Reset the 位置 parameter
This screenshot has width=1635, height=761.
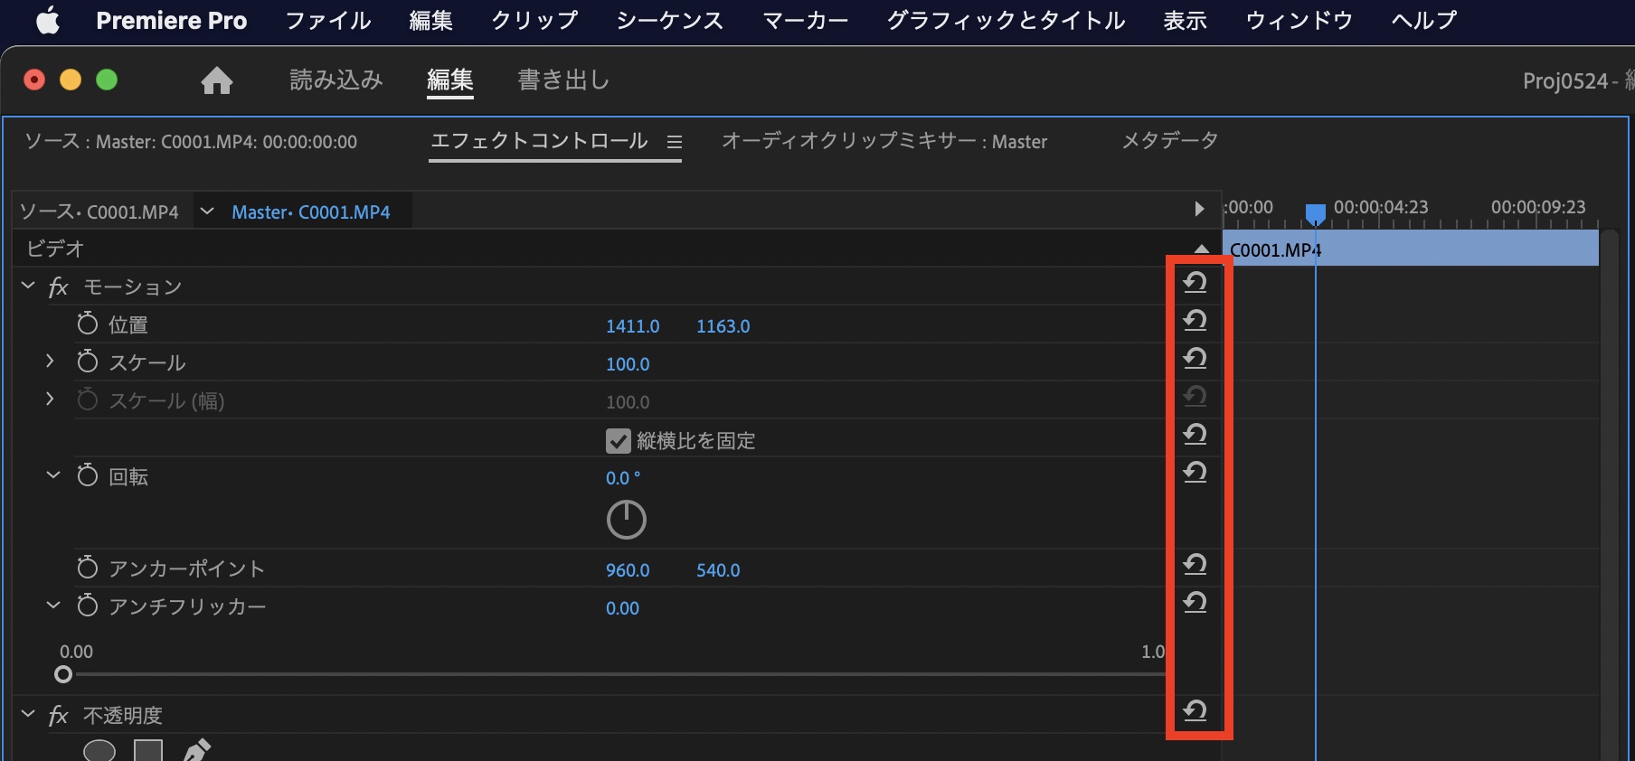1196,321
